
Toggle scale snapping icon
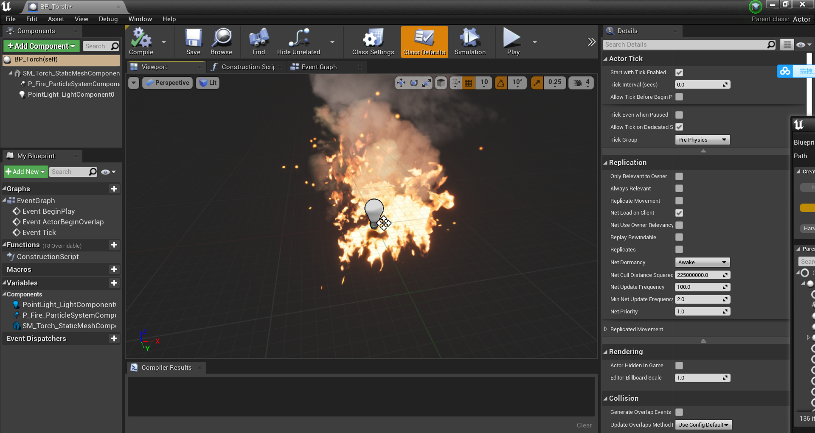[537, 83]
